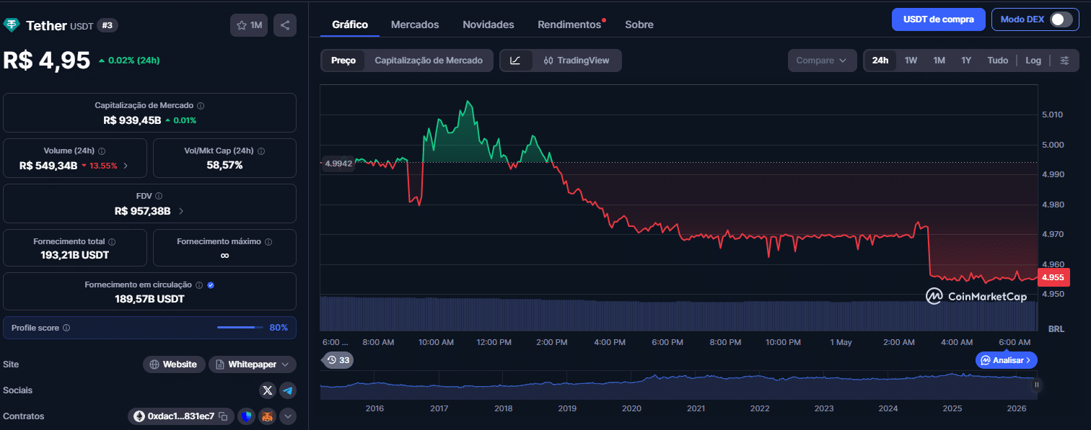Click the Tether logo icon

point(12,25)
